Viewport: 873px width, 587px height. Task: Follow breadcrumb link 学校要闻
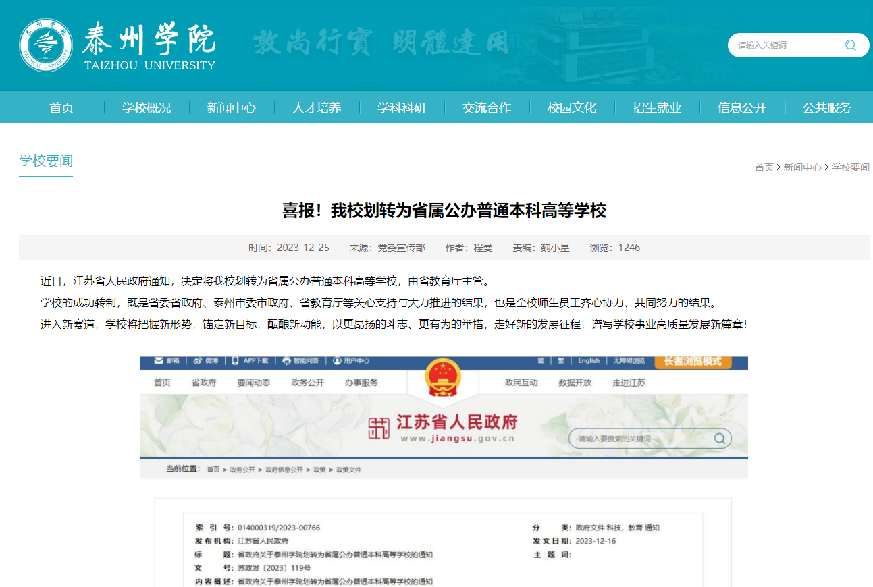tap(851, 167)
